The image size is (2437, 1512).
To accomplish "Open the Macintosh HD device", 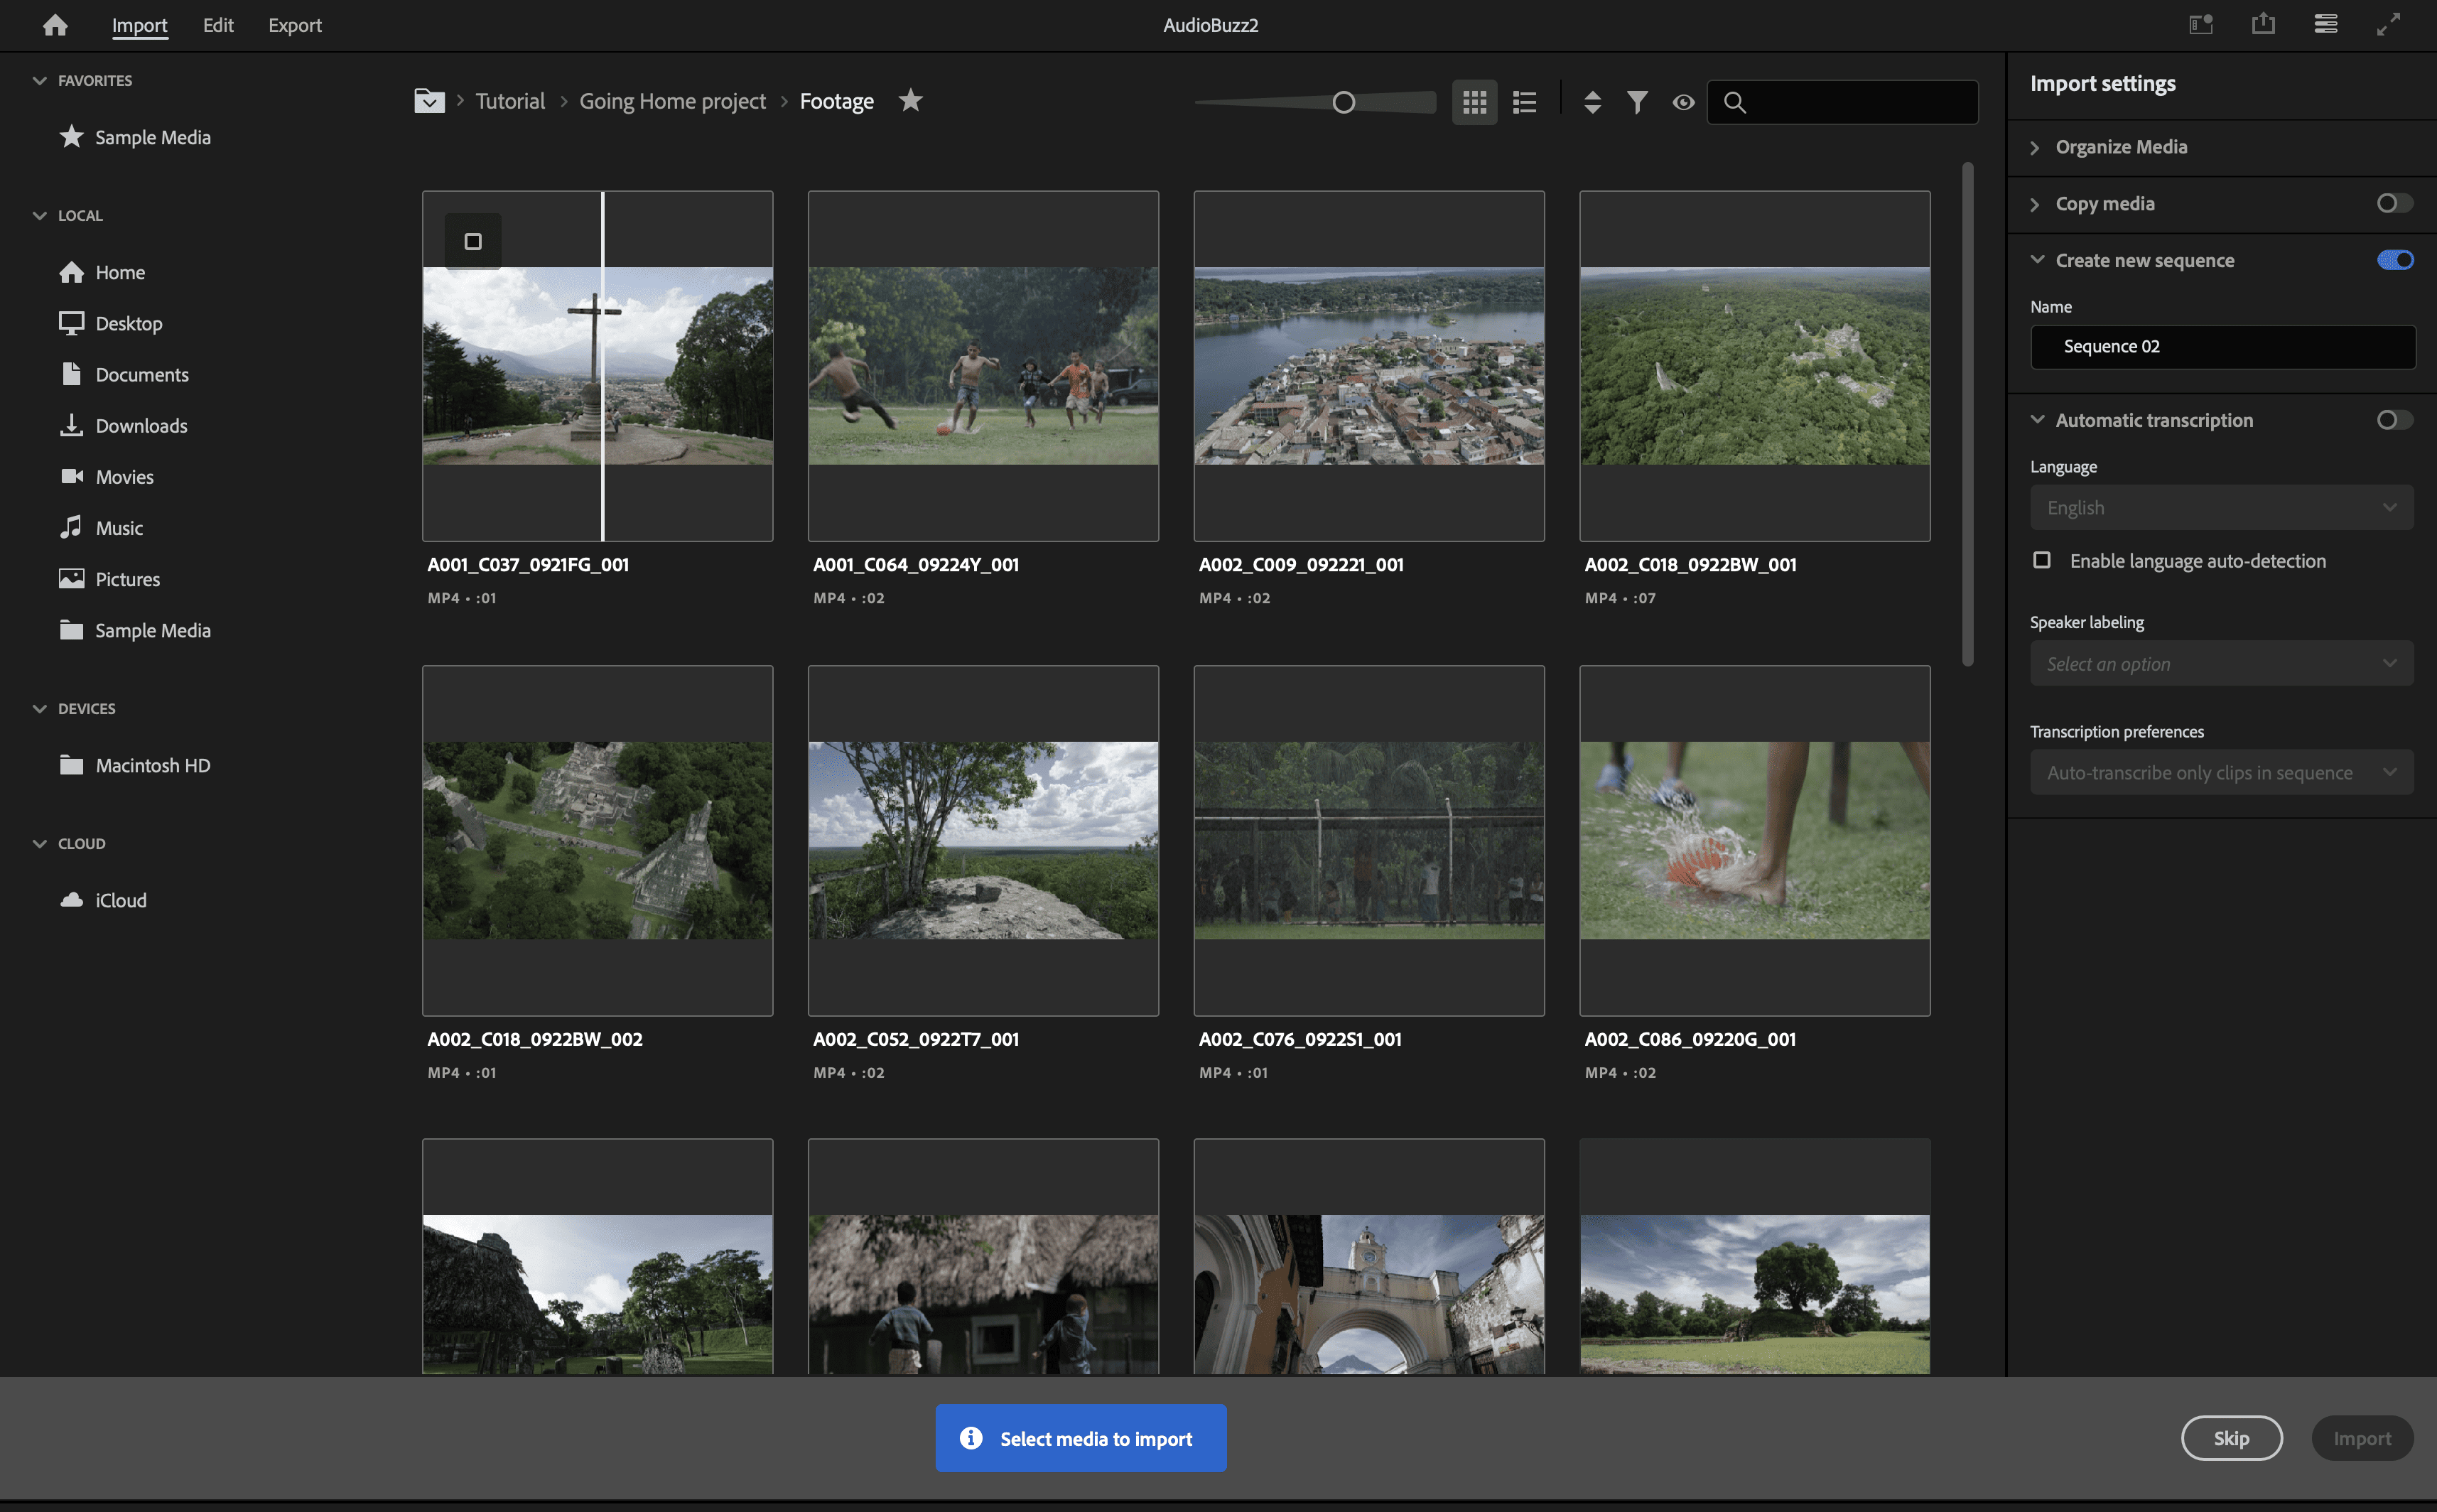I will click(x=135, y=765).
